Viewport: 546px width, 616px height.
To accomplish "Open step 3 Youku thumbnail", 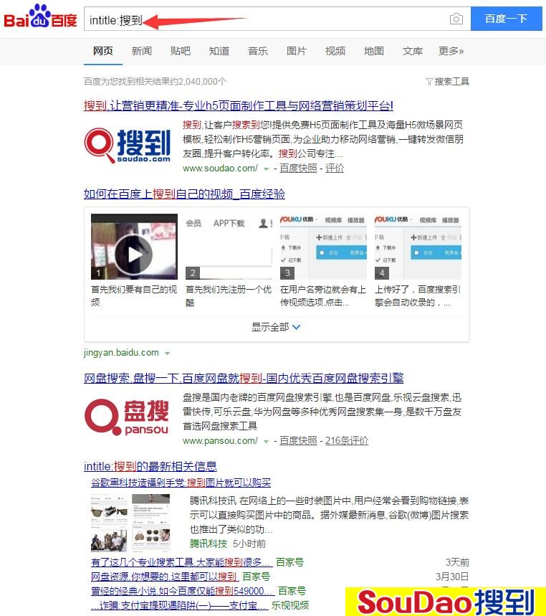I will click(323, 246).
